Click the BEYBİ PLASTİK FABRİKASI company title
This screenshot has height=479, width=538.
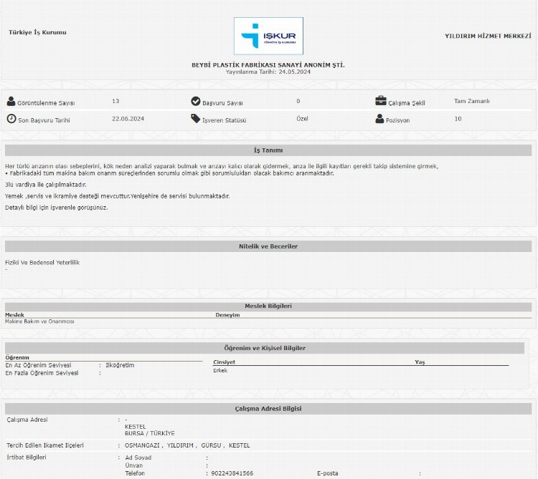[268, 65]
